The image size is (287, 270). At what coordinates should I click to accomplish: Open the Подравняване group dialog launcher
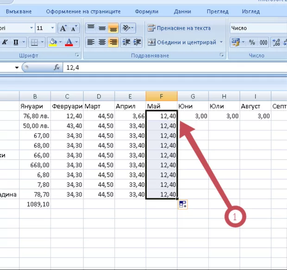[222, 55]
